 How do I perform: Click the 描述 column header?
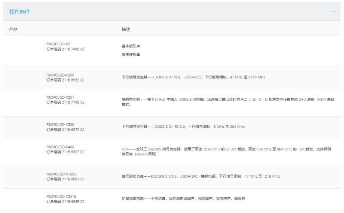coord(125,29)
